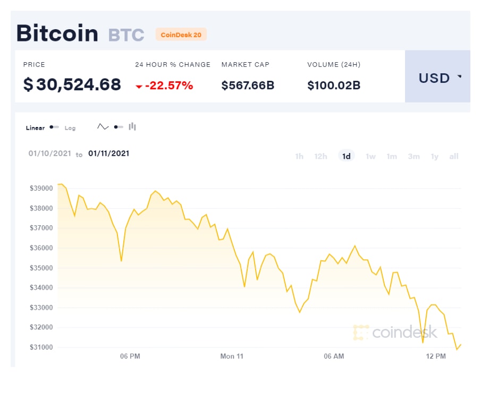Click the Bitcoin heading

(x=57, y=33)
